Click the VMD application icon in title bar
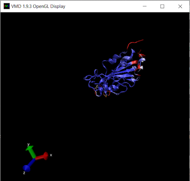 (x=7, y=6)
